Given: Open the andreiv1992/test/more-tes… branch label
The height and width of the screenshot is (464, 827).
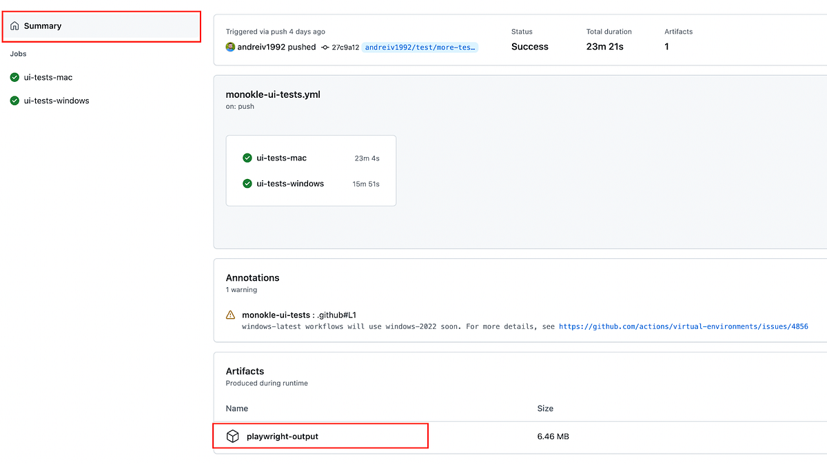Looking at the screenshot, I should 420,48.
